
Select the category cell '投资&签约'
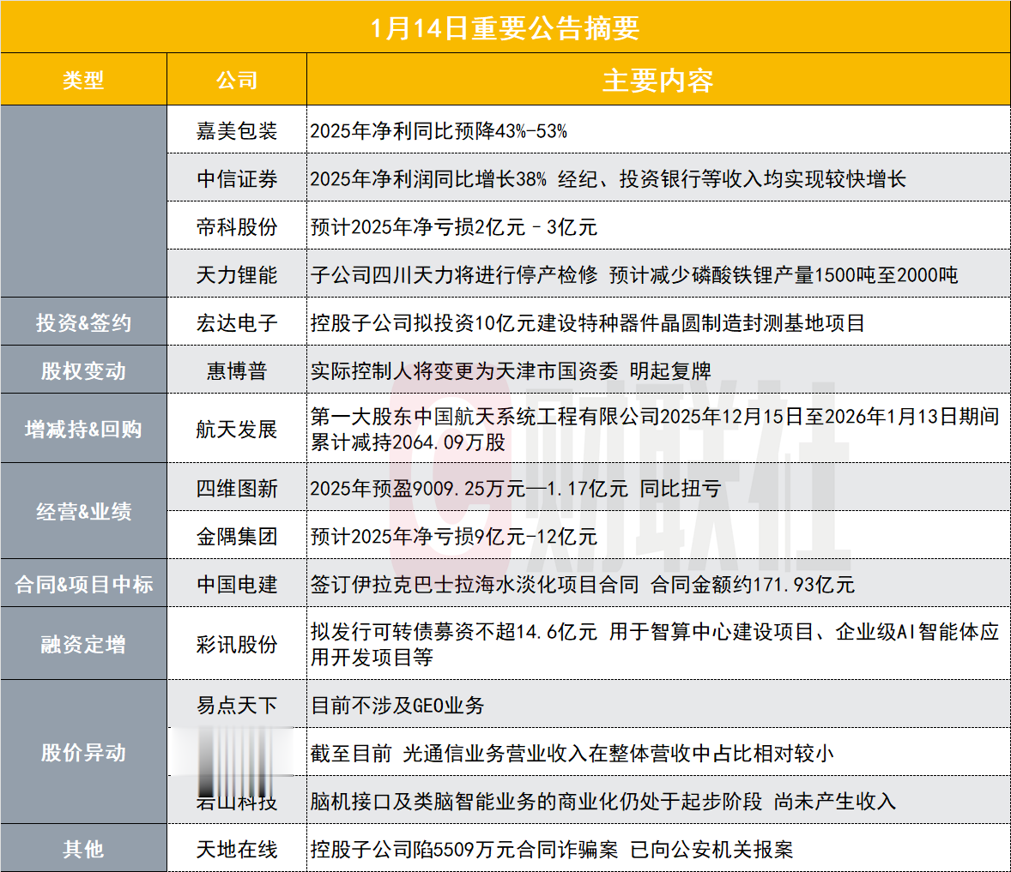tap(83, 322)
